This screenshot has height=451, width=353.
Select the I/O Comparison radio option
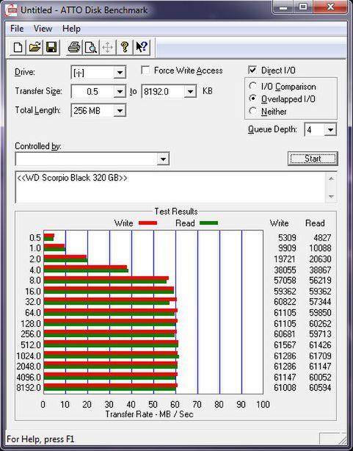point(253,86)
